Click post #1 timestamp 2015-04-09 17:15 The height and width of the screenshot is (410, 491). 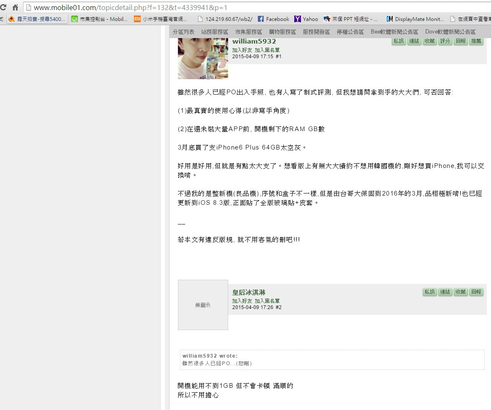(x=253, y=57)
